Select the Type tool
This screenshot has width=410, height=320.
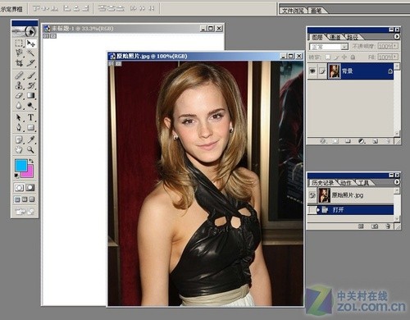[x=30, y=117]
